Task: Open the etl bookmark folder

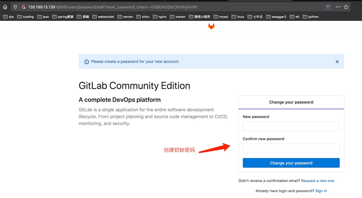Action: coord(295,17)
